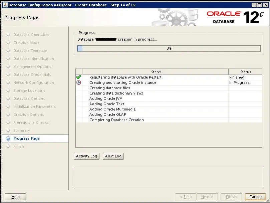Click 'Adding Oracle Multimedia' row

[x=169, y=109]
